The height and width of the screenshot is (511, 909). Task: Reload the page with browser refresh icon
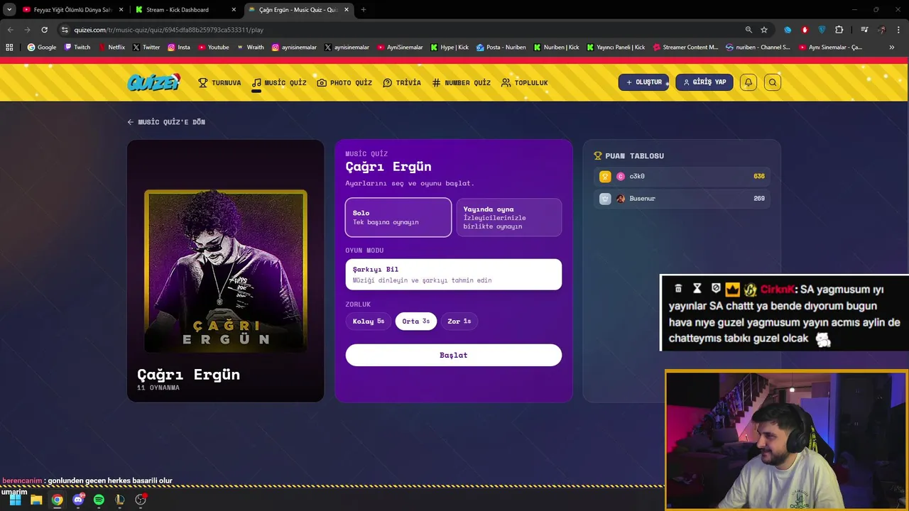click(x=44, y=30)
